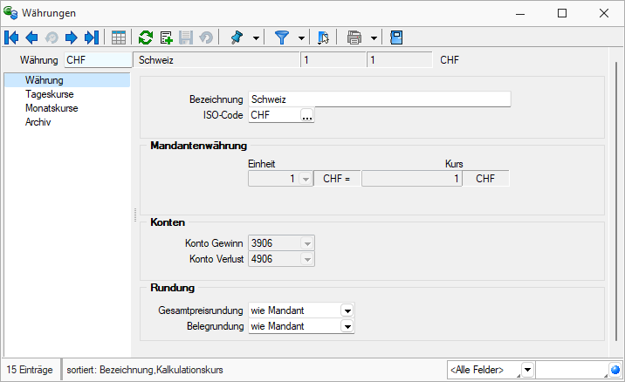Click the funnel filter icon
Image resolution: width=625 pixels, height=382 pixels.
click(x=282, y=38)
